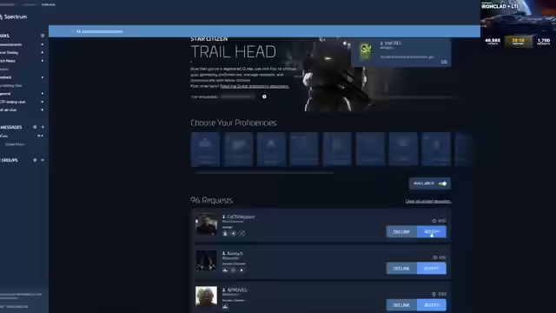556x313 pixels.
Task: Accept the first guide request
Action: coord(431,232)
